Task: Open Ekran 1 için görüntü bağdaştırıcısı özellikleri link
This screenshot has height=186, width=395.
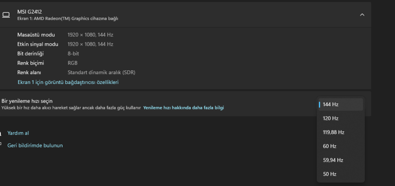Action: [x=68, y=82]
